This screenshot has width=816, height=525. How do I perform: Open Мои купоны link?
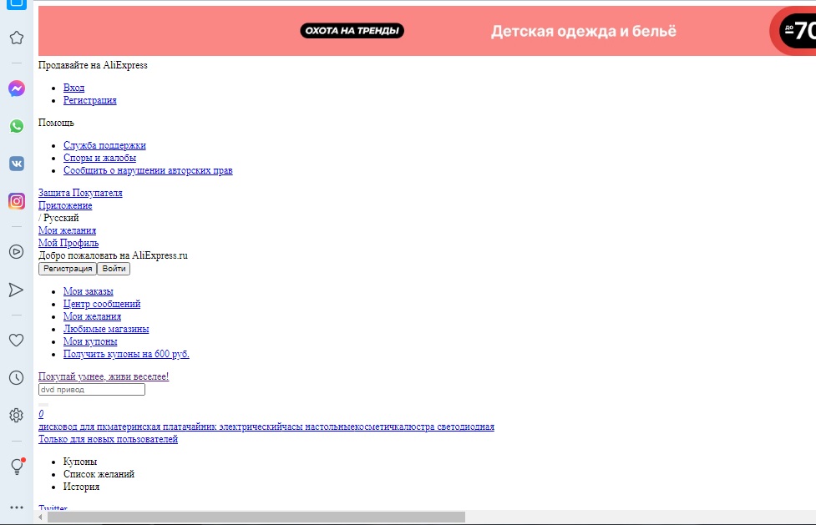click(x=90, y=341)
